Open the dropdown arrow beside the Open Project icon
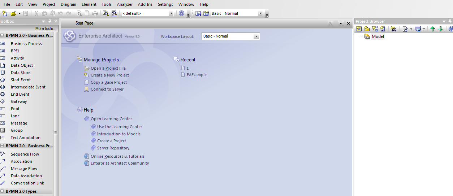 pyautogui.click(x=20, y=14)
